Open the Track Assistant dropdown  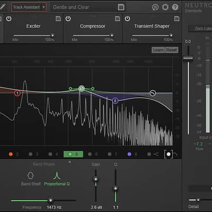pyautogui.click(x=29, y=7)
